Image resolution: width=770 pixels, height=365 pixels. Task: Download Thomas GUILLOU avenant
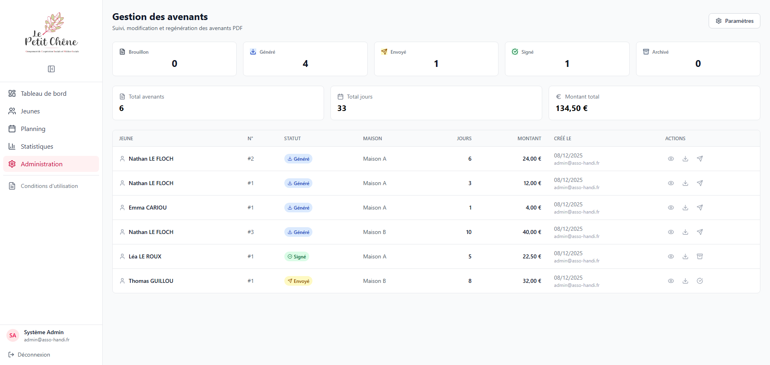coord(685,281)
